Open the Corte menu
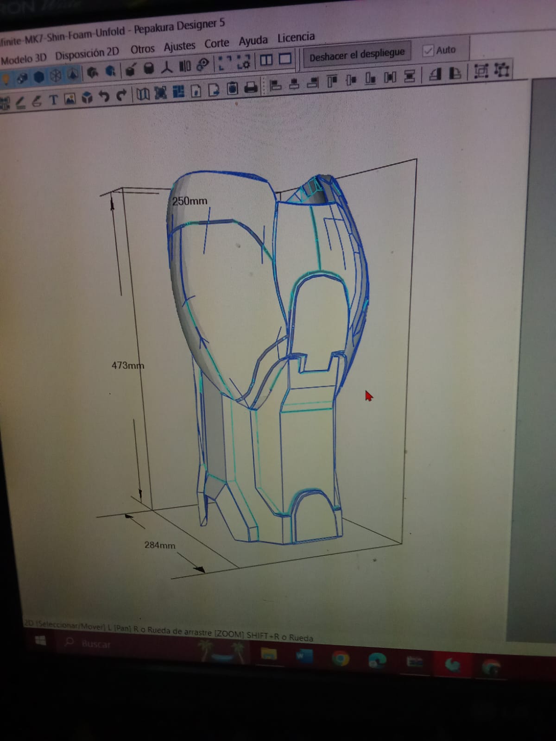The height and width of the screenshot is (741, 556). point(217,44)
